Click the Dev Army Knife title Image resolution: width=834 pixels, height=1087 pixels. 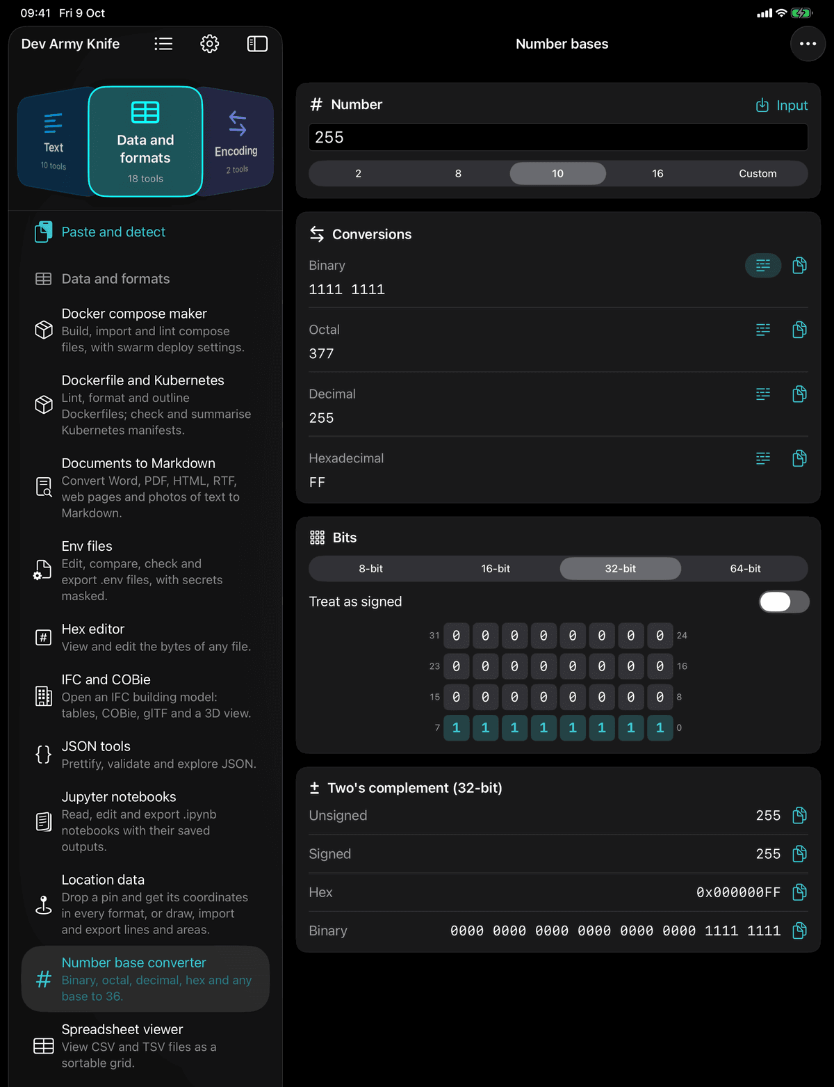(70, 44)
